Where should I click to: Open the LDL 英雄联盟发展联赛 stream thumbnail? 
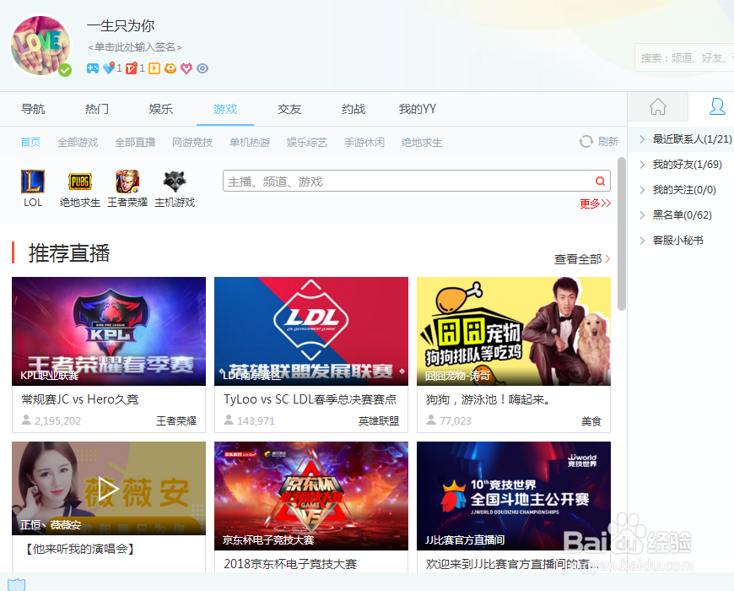[311, 331]
